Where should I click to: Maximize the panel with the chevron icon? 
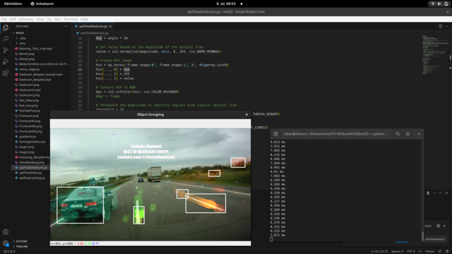[441, 193]
